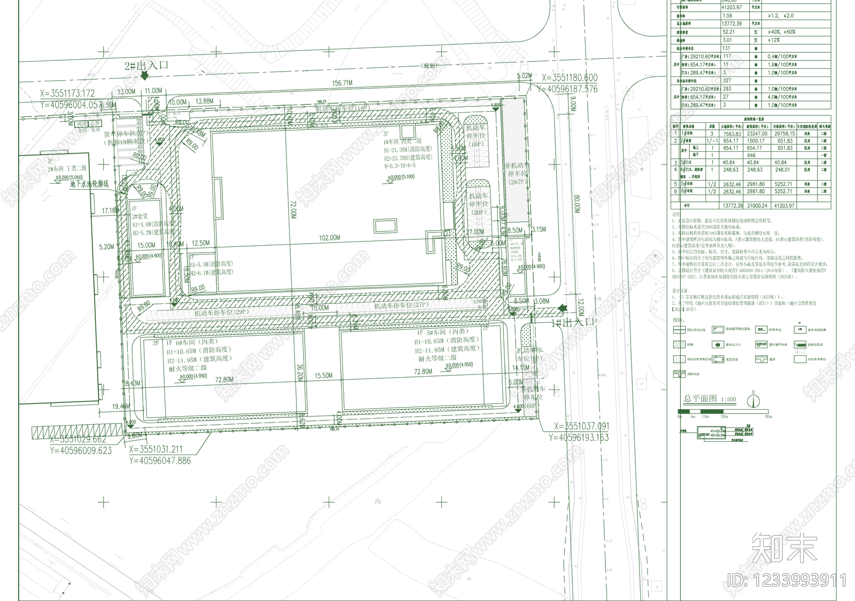
Task: Select table value 1.56 plot ratio
Action: point(727,16)
